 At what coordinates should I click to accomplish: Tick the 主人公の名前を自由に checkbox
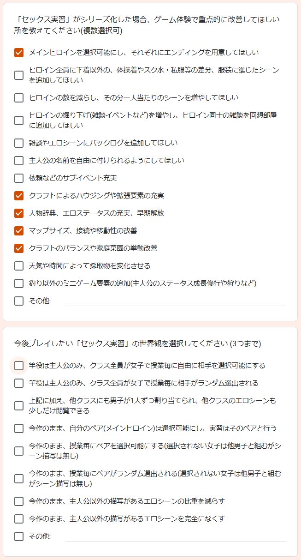coord(19,161)
